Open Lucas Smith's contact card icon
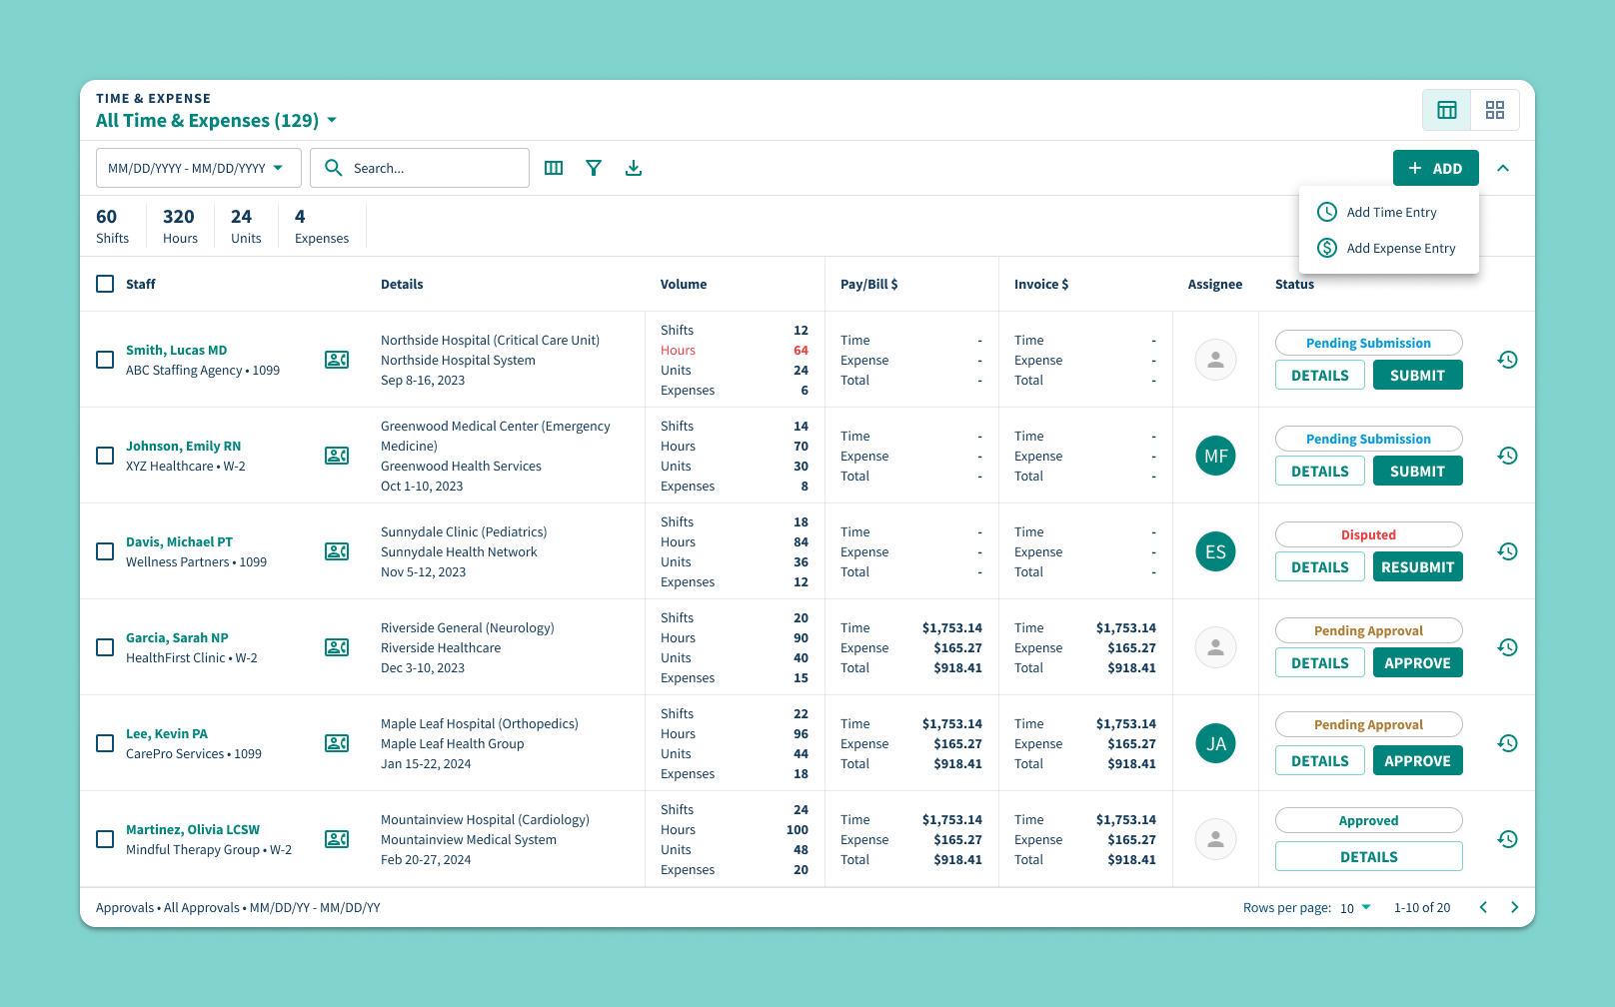 pos(337,359)
